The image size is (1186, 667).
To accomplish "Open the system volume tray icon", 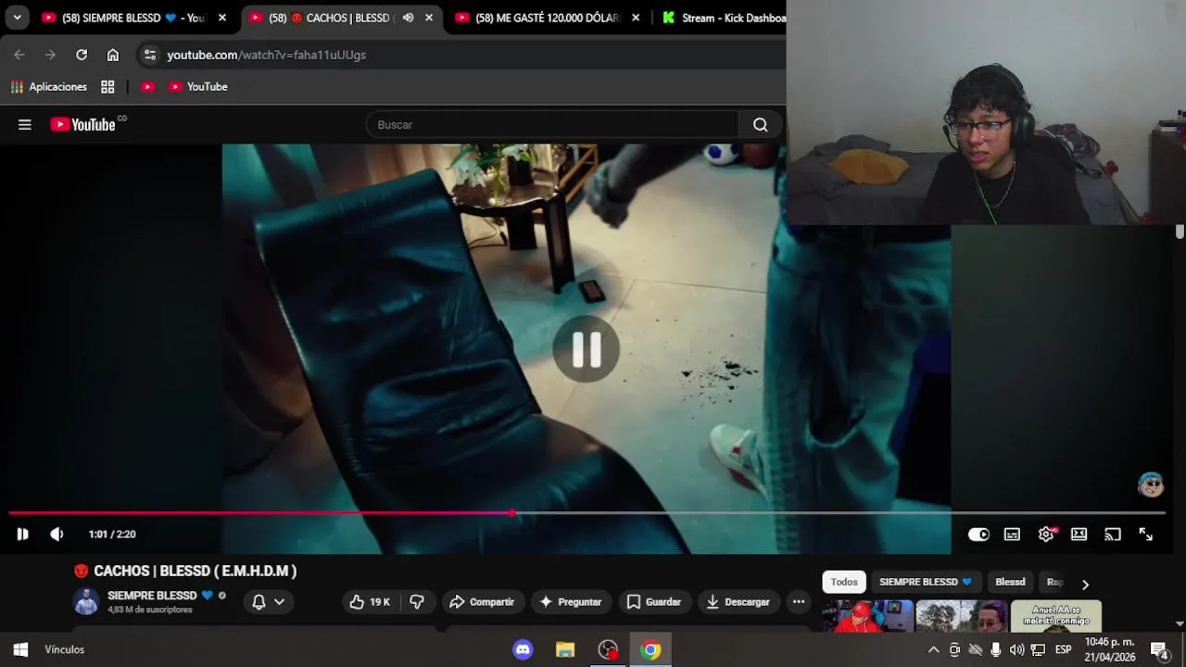I will (x=1016, y=649).
